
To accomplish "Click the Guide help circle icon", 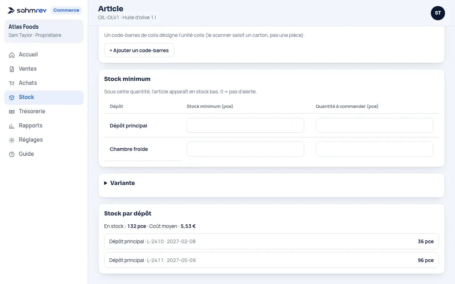I will (12, 154).
